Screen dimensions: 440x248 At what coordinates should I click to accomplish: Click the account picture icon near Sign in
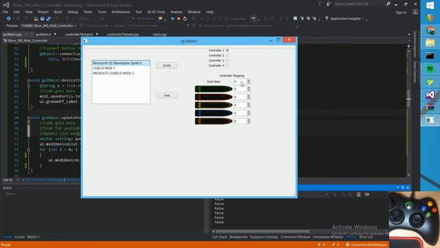click(415, 12)
